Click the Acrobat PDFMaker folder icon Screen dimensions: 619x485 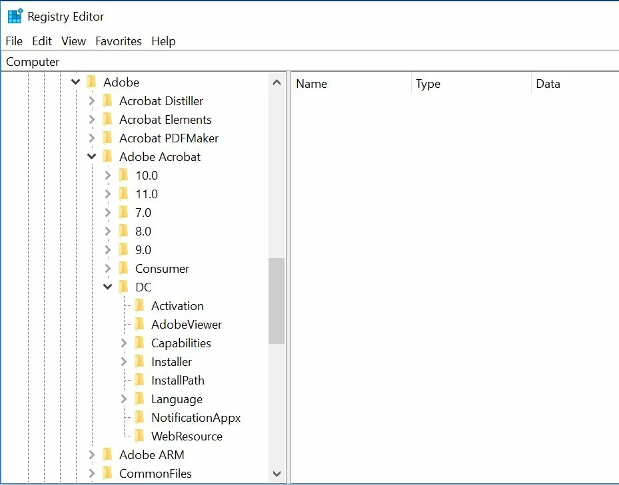coord(108,138)
